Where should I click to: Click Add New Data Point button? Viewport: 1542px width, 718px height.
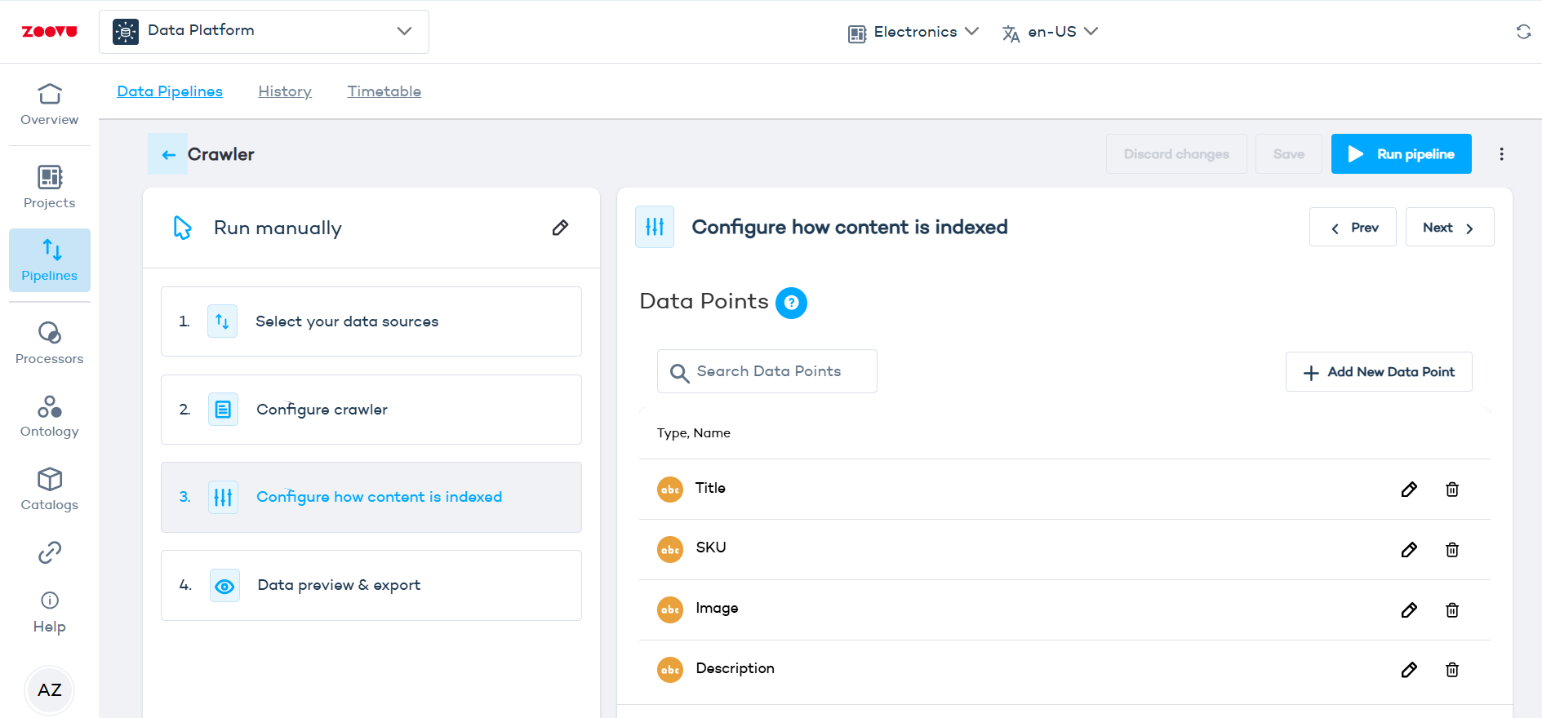point(1378,372)
